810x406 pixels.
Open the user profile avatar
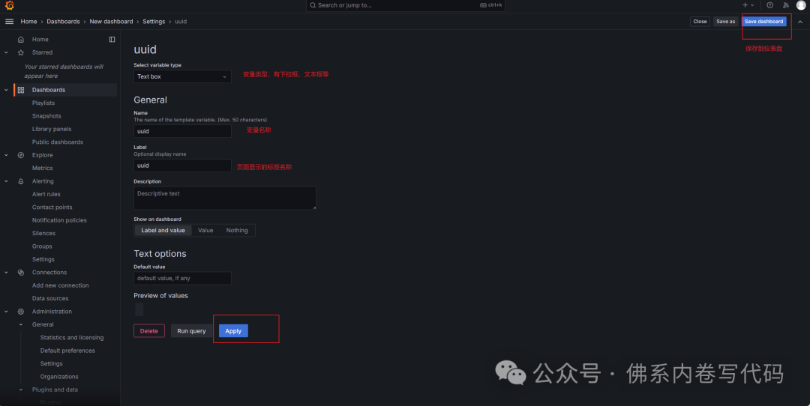click(x=801, y=5)
